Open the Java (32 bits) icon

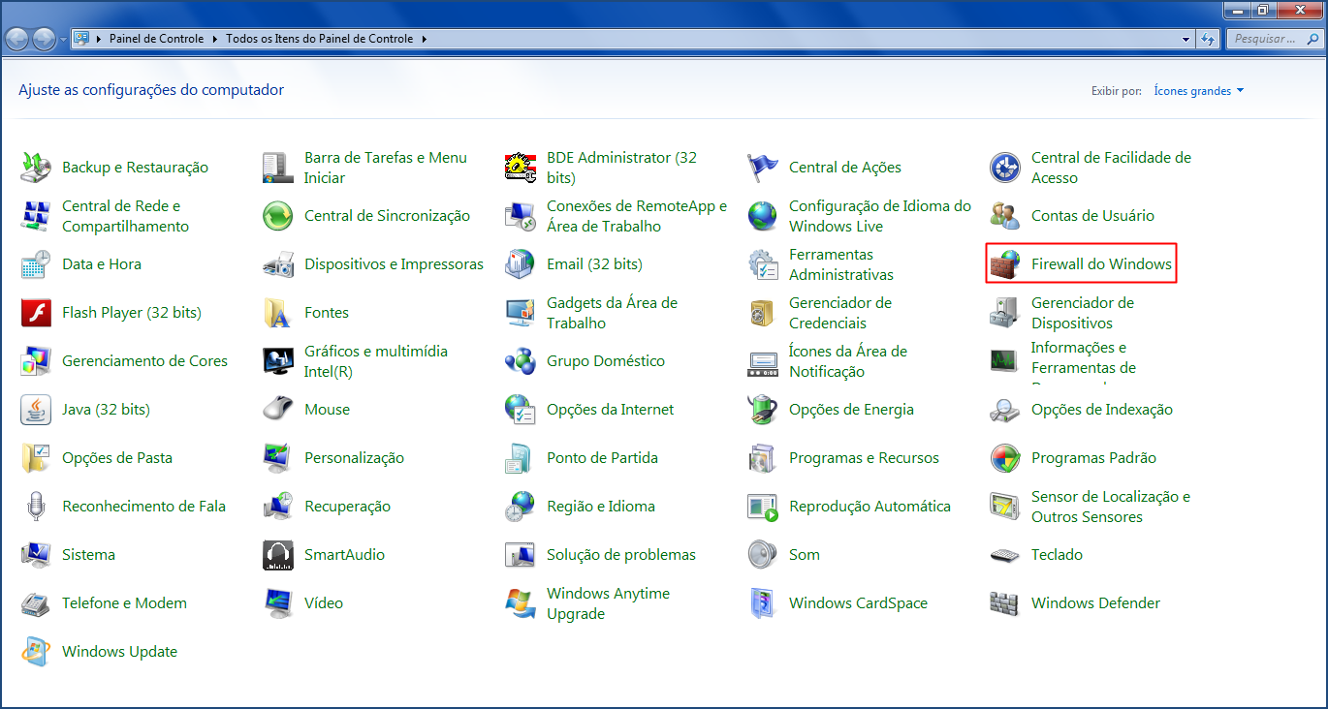(x=36, y=410)
